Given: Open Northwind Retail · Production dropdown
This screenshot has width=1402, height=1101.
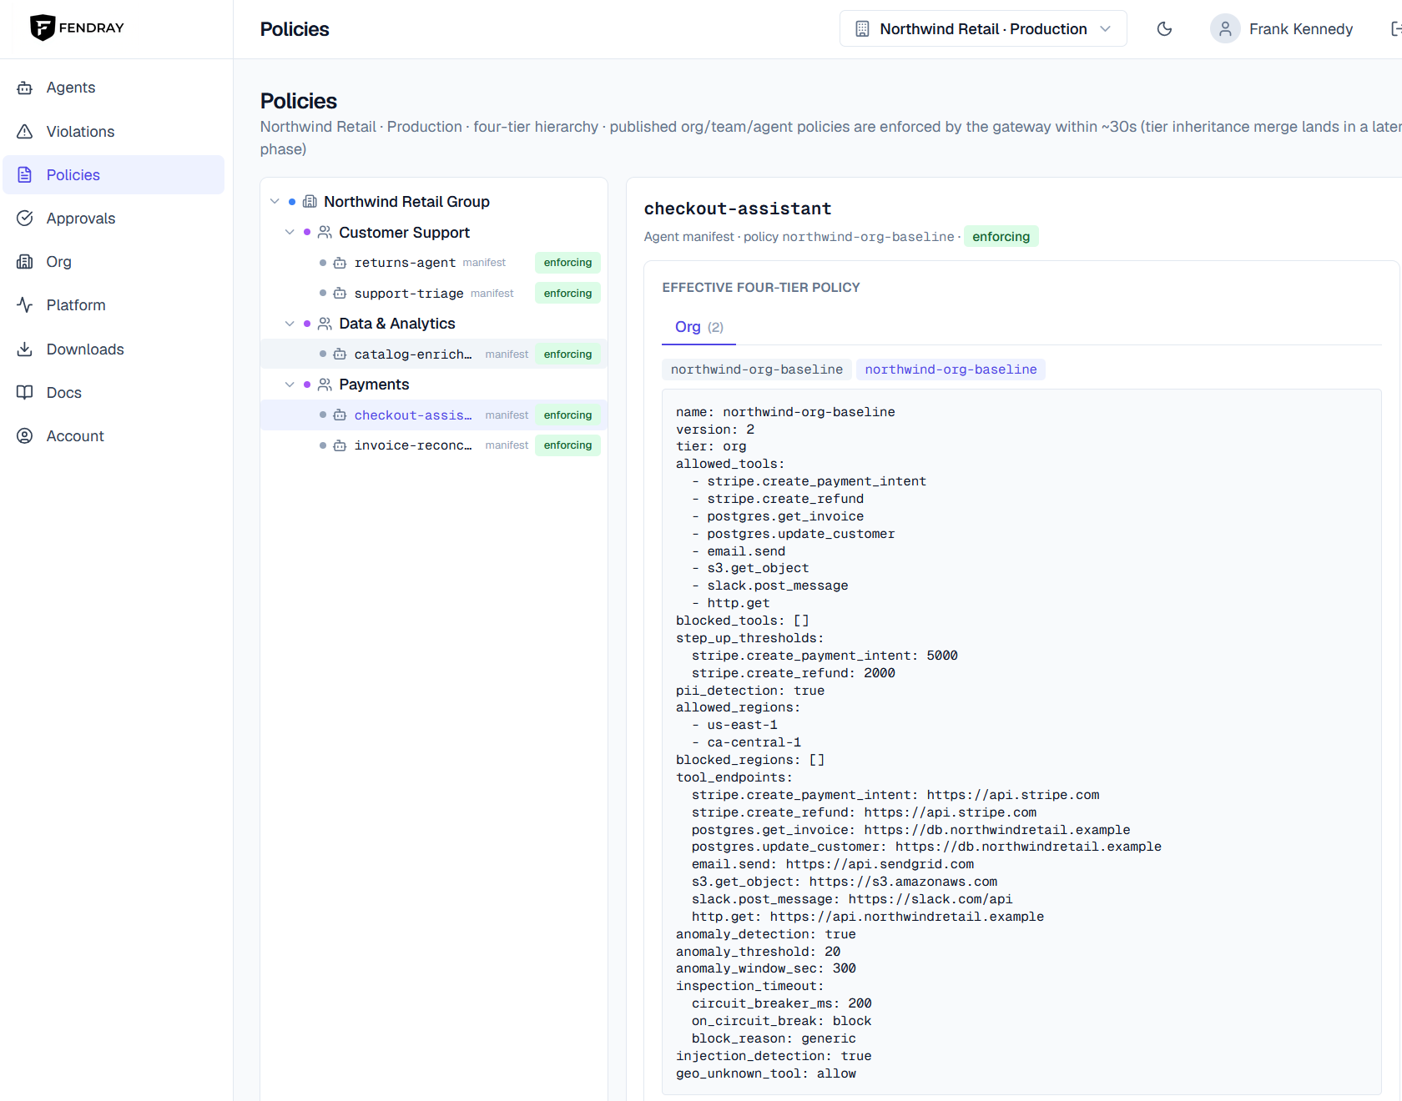Looking at the screenshot, I should [x=982, y=29].
